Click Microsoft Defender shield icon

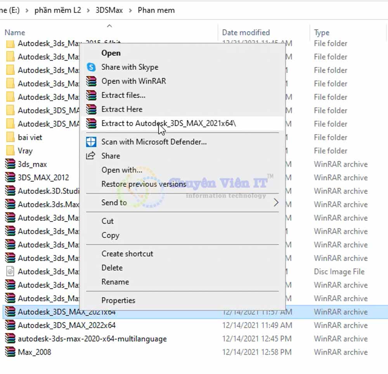click(91, 142)
